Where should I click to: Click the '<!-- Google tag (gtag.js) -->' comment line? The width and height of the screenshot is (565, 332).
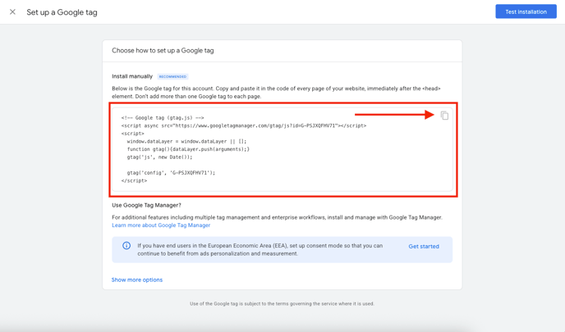[163, 117]
